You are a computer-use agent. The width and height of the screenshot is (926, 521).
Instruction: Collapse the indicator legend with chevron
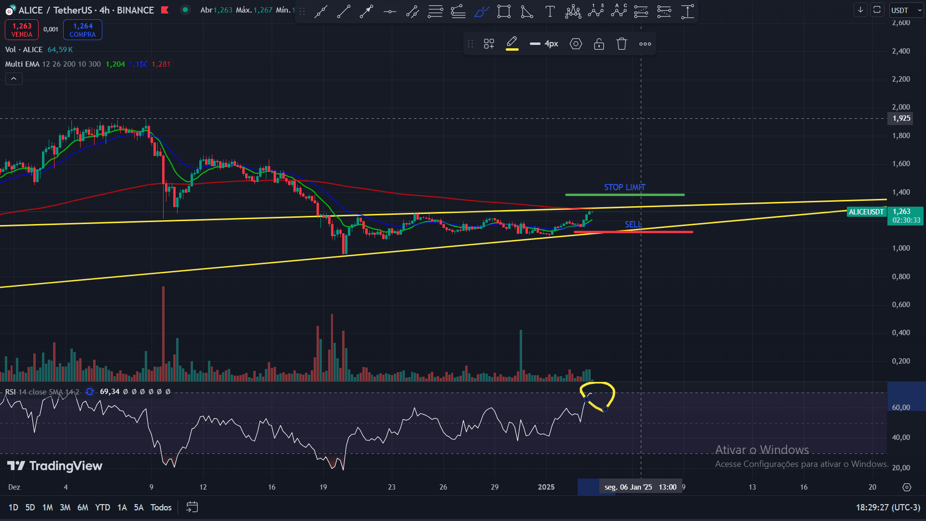click(x=14, y=78)
